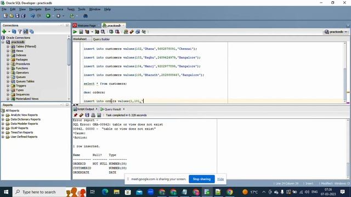Click the green plus New Connection icon
This screenshot has height=197, width=351.
4,32
